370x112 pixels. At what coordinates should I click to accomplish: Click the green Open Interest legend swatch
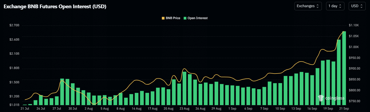point(185,18)
